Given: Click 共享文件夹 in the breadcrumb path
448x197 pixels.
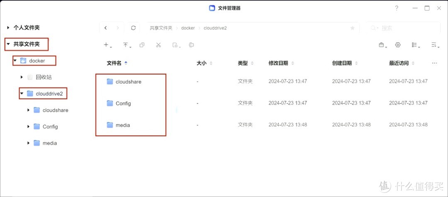Looking at the screenshot, I should pos(161,28).
